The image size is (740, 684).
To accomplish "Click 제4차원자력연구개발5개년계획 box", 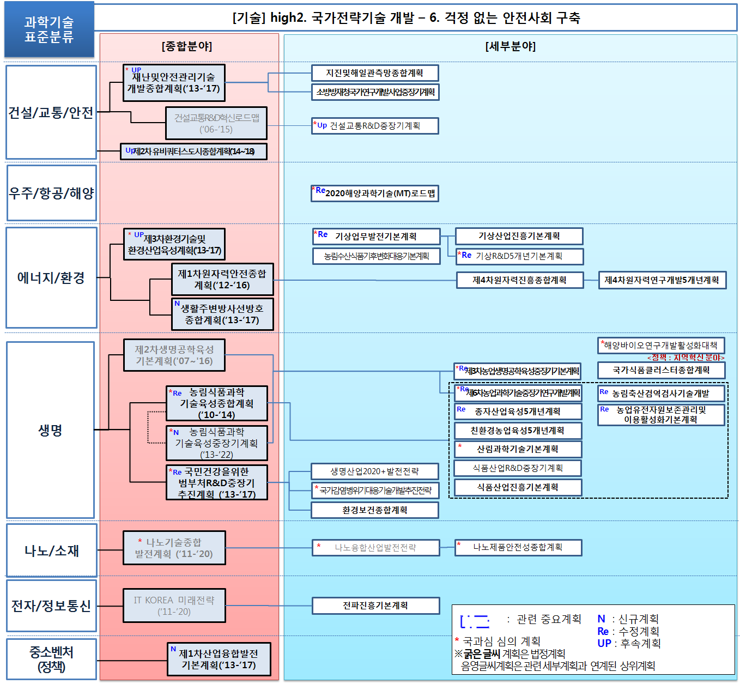I will pyautogui.click(x=662, y=280).
